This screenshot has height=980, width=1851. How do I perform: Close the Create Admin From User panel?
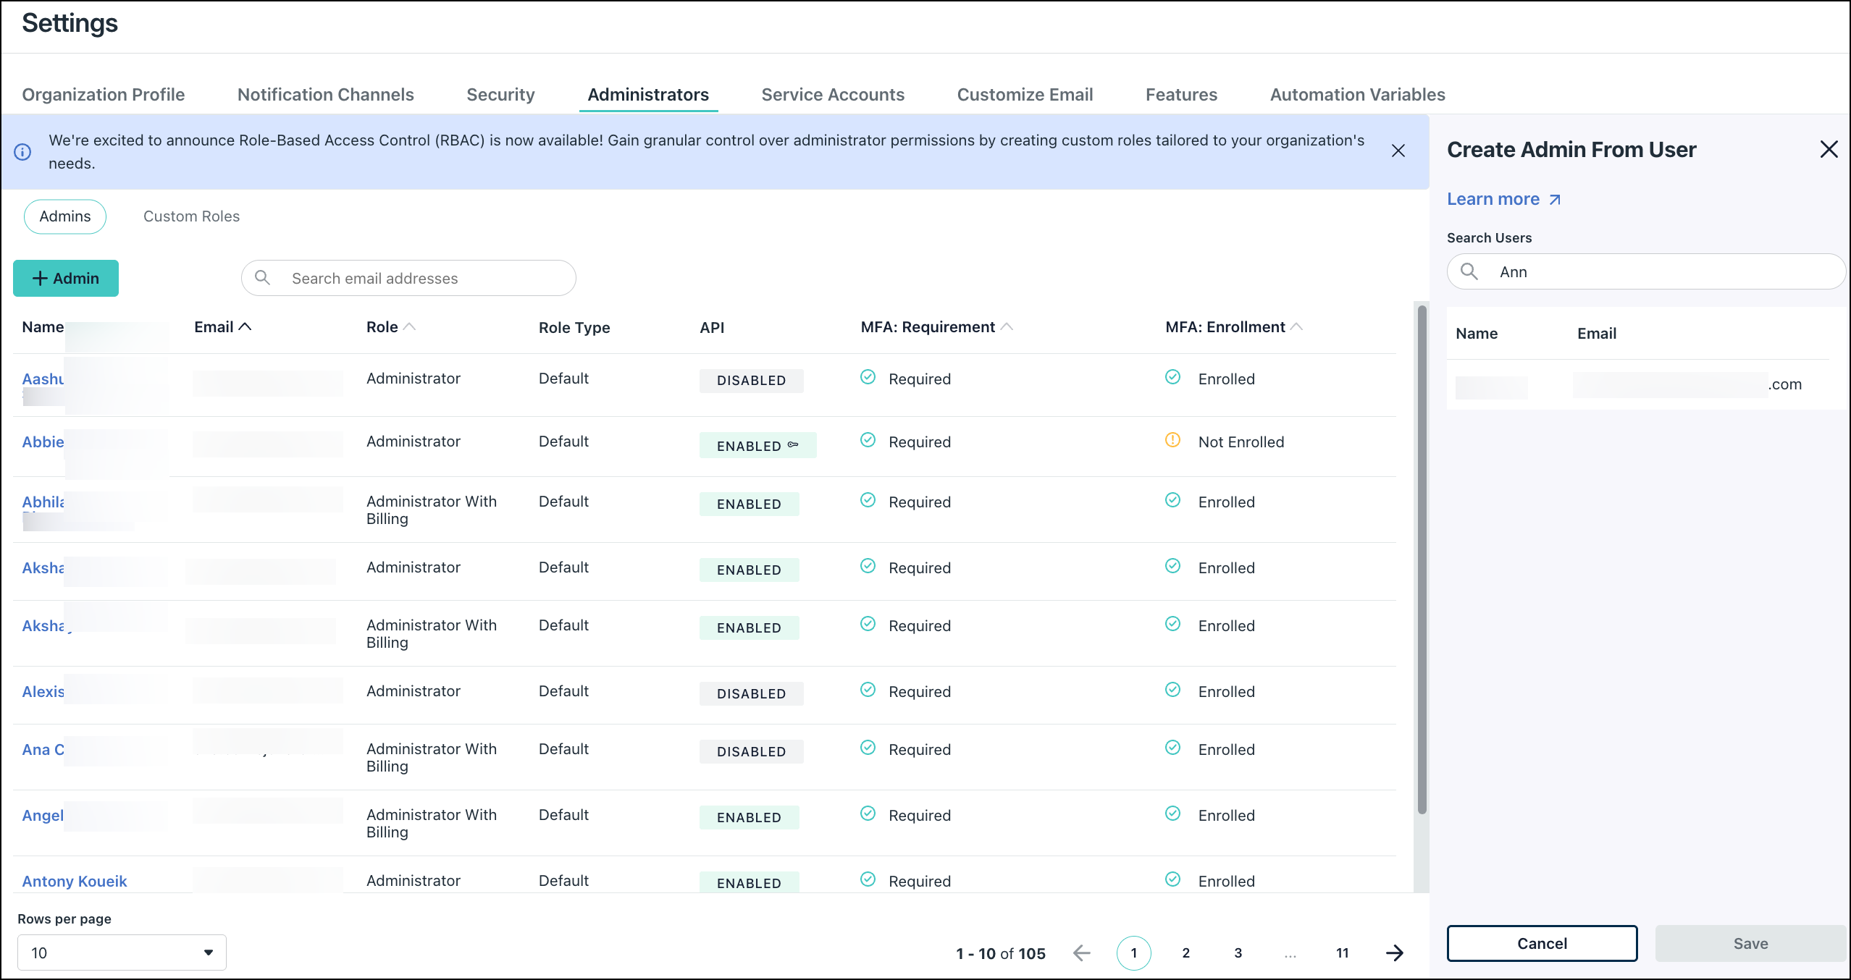point(1830,149)
